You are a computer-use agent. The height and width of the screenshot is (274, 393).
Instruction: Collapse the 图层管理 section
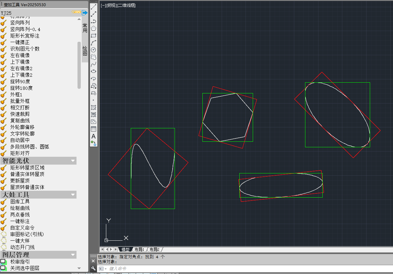pyautogui.click(x=73, y=255)
